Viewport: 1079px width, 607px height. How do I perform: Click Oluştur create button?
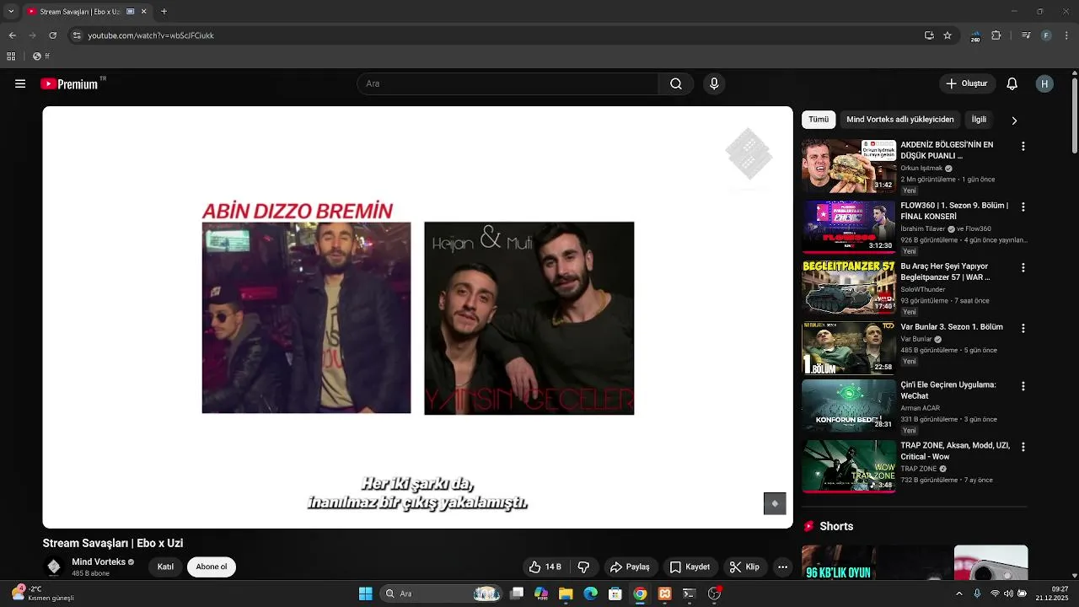coord(967,83)
